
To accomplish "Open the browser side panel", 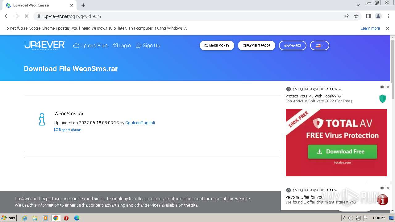I will point(368,16).
